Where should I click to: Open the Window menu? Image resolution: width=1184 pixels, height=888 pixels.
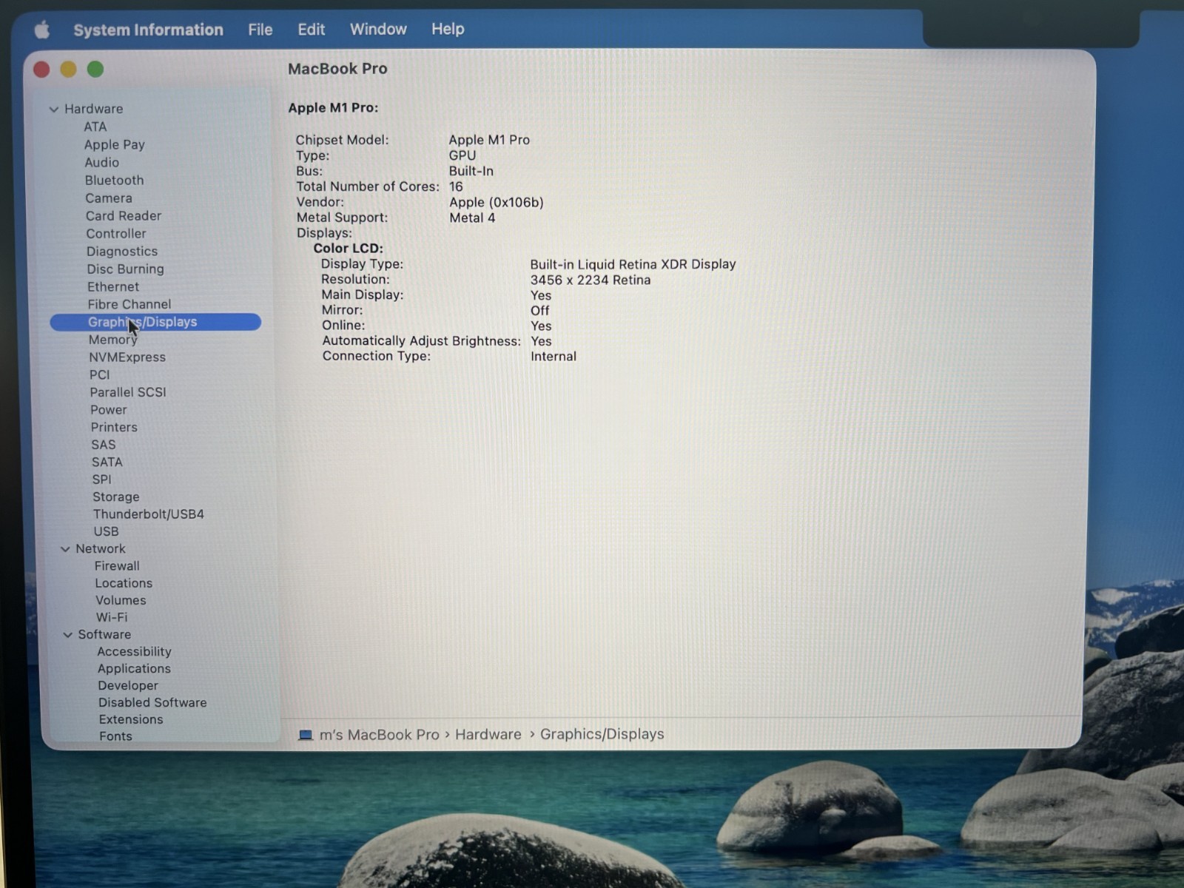tap(378, 29)
